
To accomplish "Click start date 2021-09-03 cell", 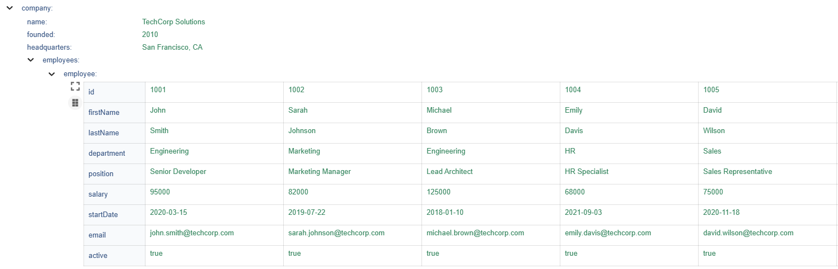I will pyautogui.click(x=629, y=215).
